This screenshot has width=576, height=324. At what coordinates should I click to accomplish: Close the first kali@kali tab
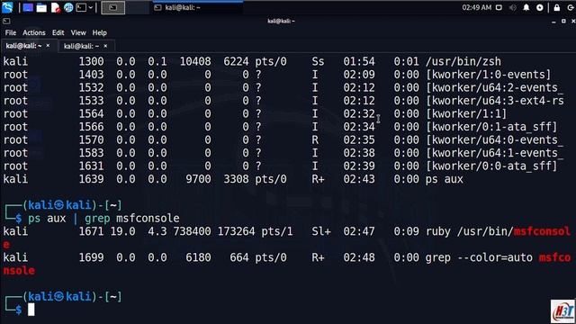[48, 46]
